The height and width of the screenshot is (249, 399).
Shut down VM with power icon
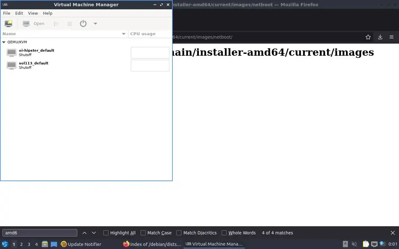(83, 23)
